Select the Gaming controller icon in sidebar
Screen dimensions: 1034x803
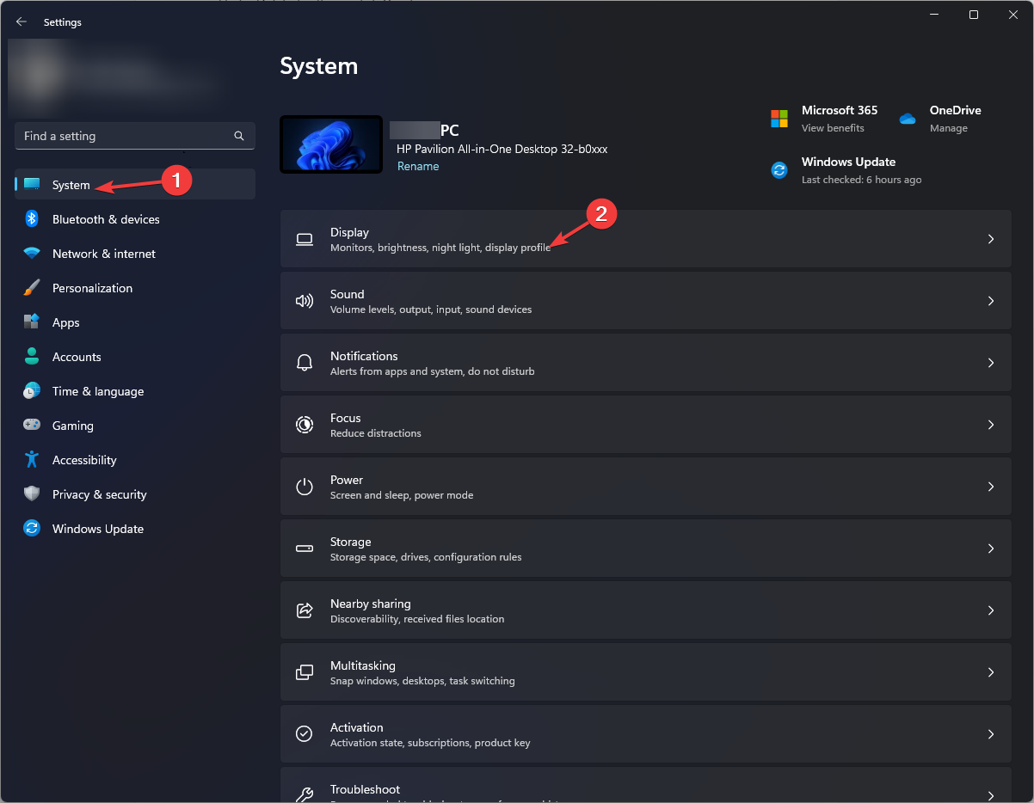pos(32,426)
